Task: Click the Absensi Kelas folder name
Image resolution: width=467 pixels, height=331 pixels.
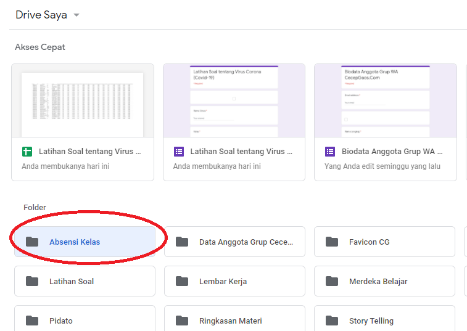Action: [x=75, y=242]
